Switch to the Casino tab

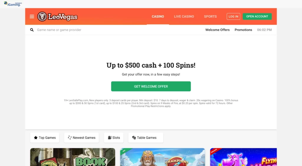(158, 16)
